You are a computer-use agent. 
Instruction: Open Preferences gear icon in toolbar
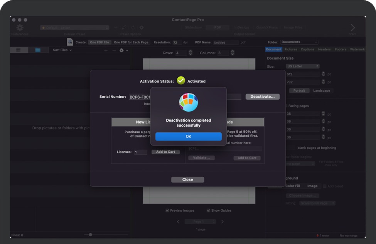20,28
